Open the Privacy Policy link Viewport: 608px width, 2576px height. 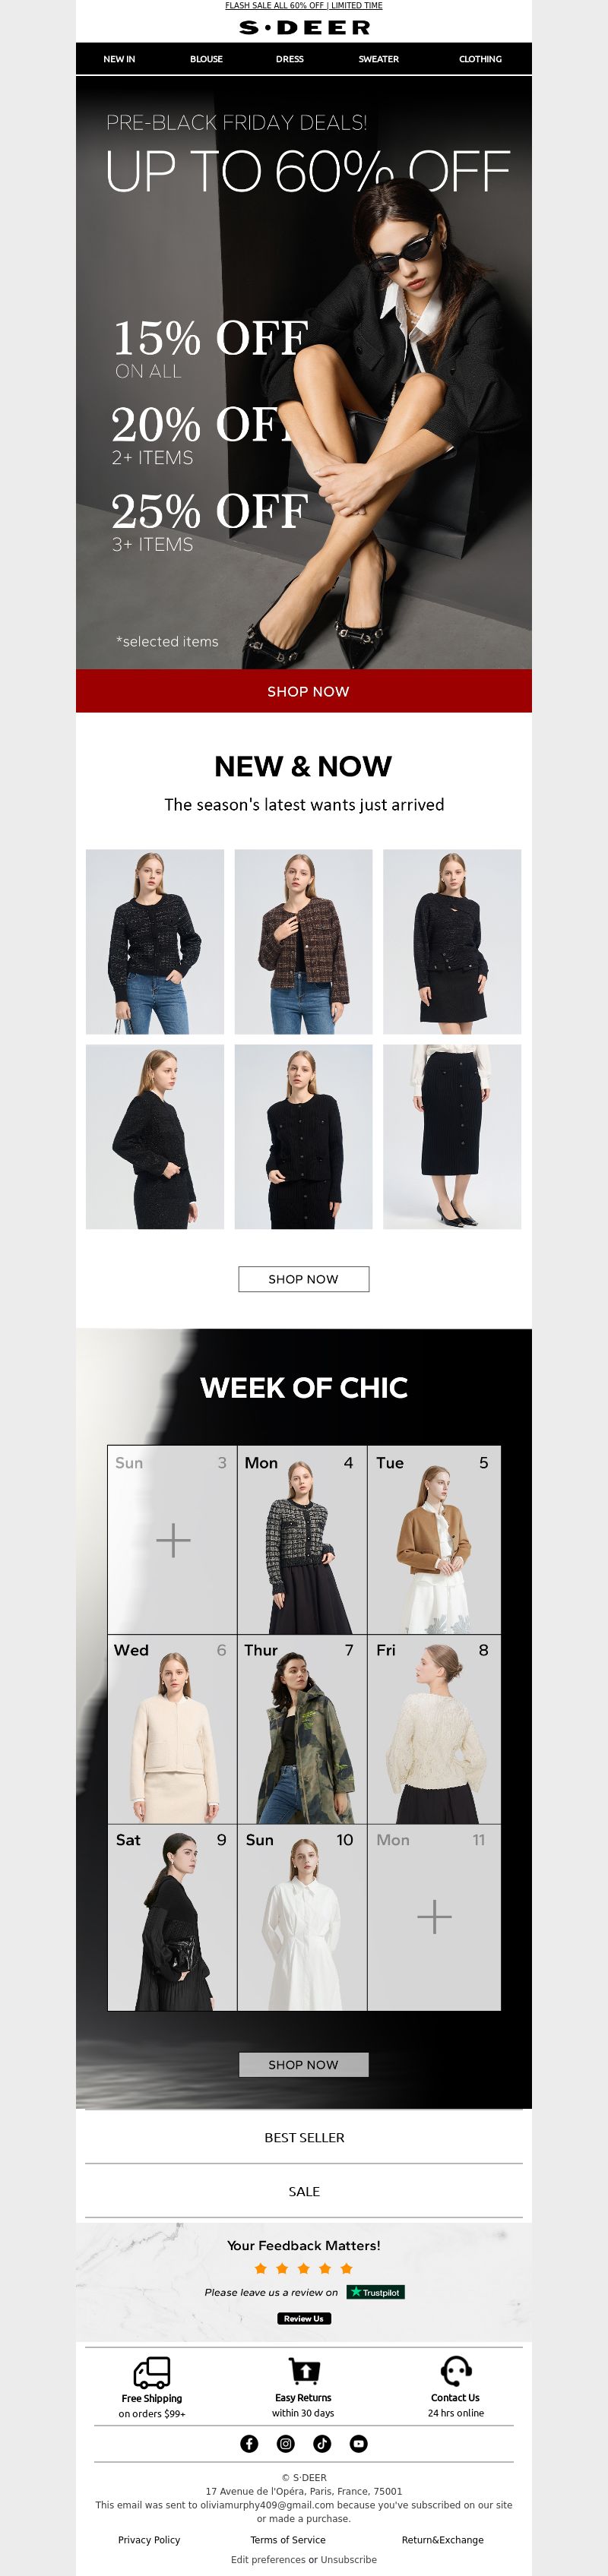pos(149,2539)
